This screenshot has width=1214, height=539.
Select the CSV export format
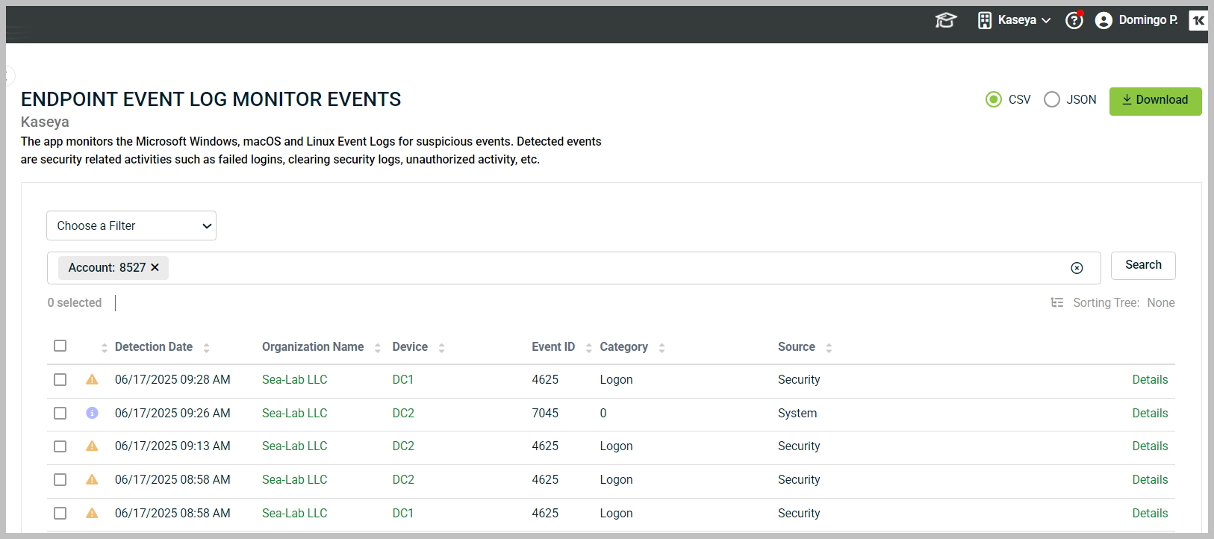point(994,99)
